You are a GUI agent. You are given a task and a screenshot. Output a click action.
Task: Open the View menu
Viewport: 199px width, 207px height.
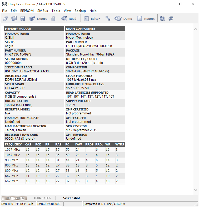tap(67, 11)
